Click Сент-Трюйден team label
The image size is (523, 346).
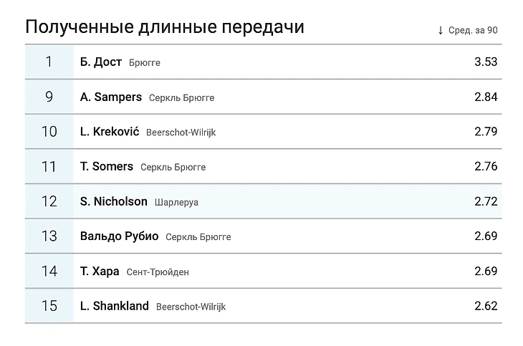[158, 272]
